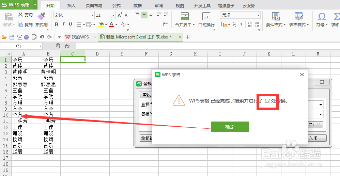Toggle align text left
Viewport: 340px width, 176px height.
(x=137, y=25)
